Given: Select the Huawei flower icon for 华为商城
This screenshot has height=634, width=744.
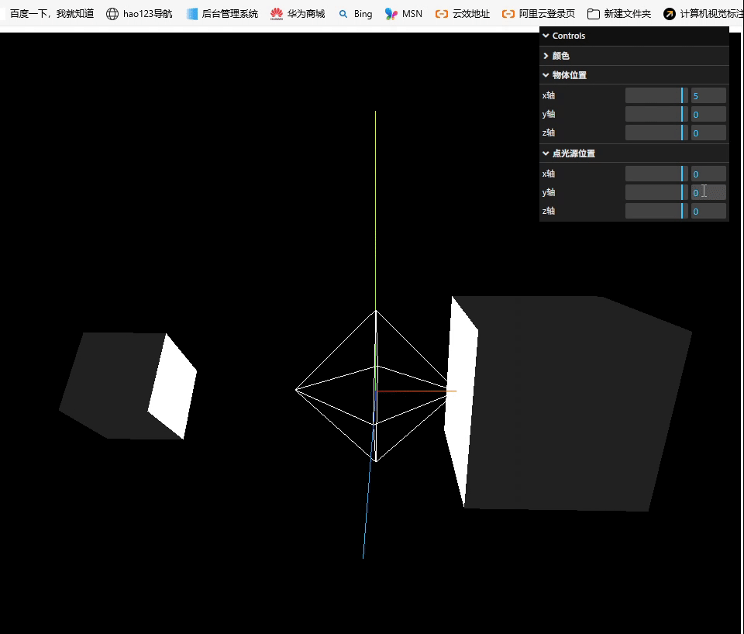Looking at the screenshot, I should 275,13.
